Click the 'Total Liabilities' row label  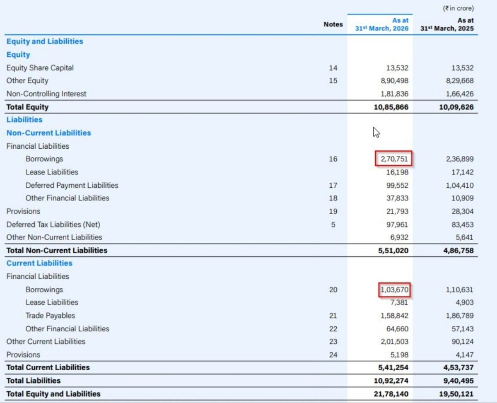(34, 381)
